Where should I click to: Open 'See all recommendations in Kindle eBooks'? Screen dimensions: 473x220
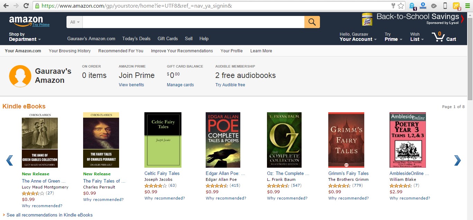click(x=50, y=215)
